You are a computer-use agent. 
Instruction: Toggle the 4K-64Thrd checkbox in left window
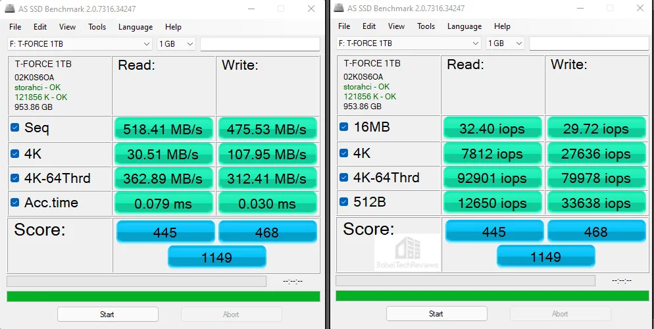coord(14,178)
